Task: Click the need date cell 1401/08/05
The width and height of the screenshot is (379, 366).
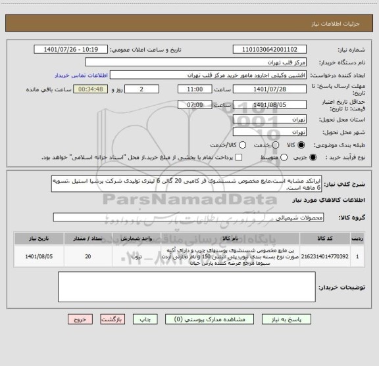Action: [39, 256]
